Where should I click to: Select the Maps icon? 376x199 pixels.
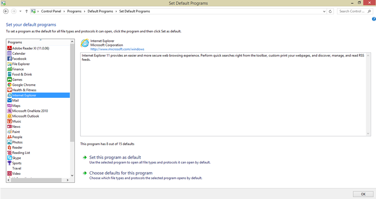[x=10, y=106]
